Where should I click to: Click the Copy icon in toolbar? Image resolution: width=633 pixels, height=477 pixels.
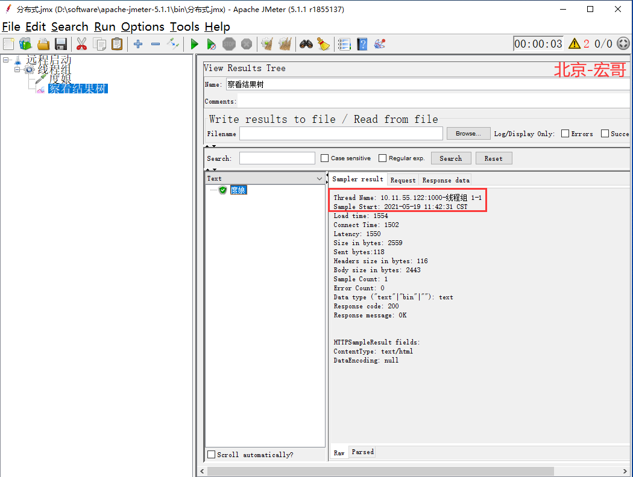pyautogui.click(x=99, y=44)
